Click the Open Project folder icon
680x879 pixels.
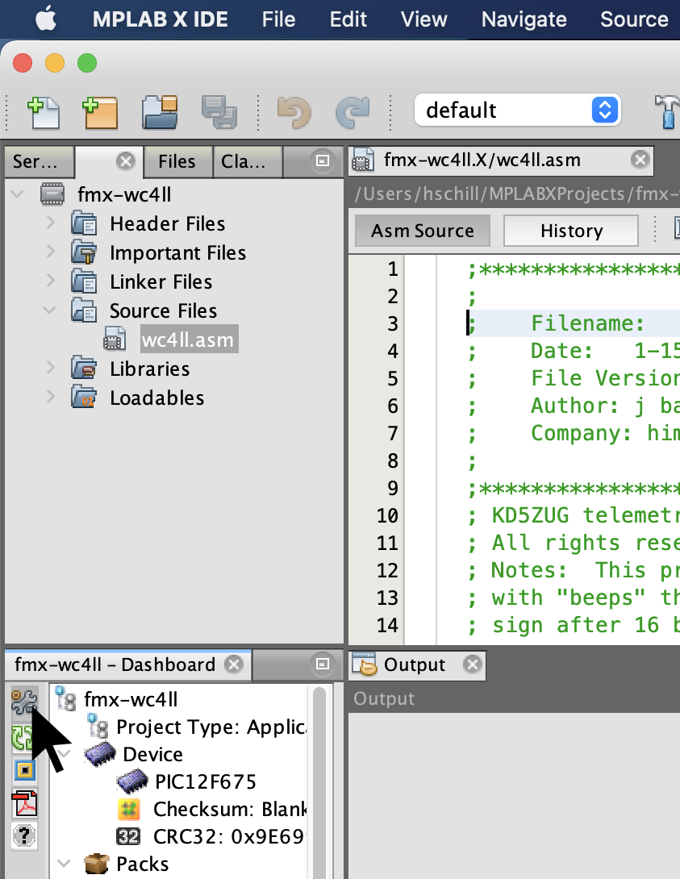pyautogui.click(x=160, y=111)
